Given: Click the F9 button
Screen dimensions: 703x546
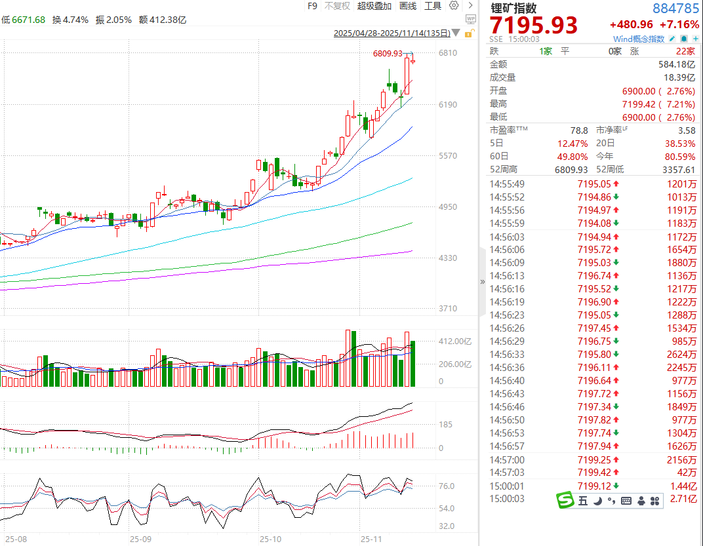Looking at the screenshot, I should pyautogui.click(x=312, y=6).
